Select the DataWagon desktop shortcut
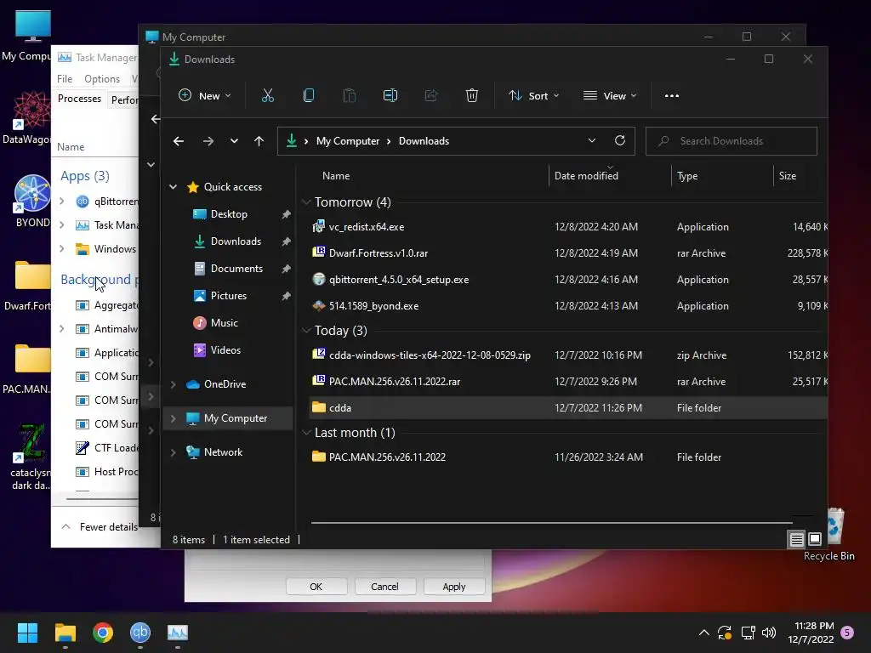 tap(28, 118)
